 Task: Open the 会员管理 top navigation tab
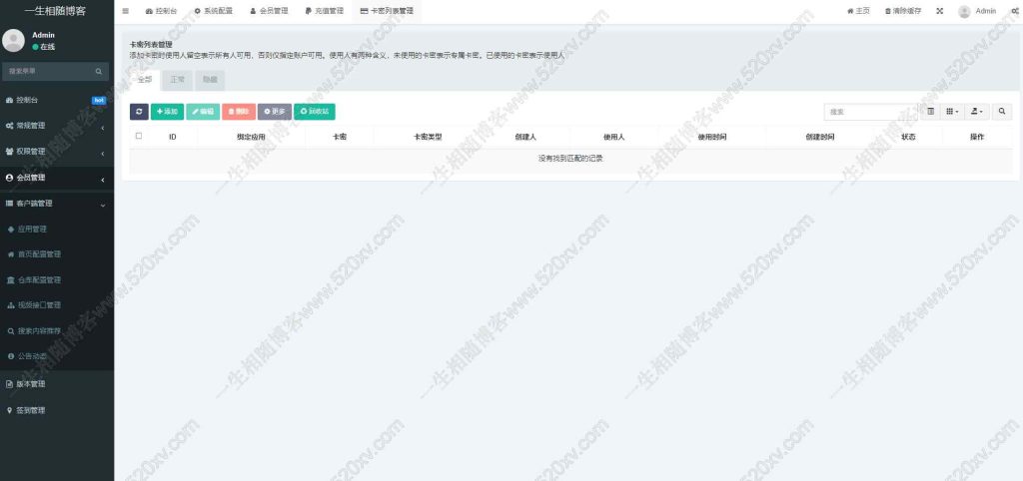click(x=269, y=11)
